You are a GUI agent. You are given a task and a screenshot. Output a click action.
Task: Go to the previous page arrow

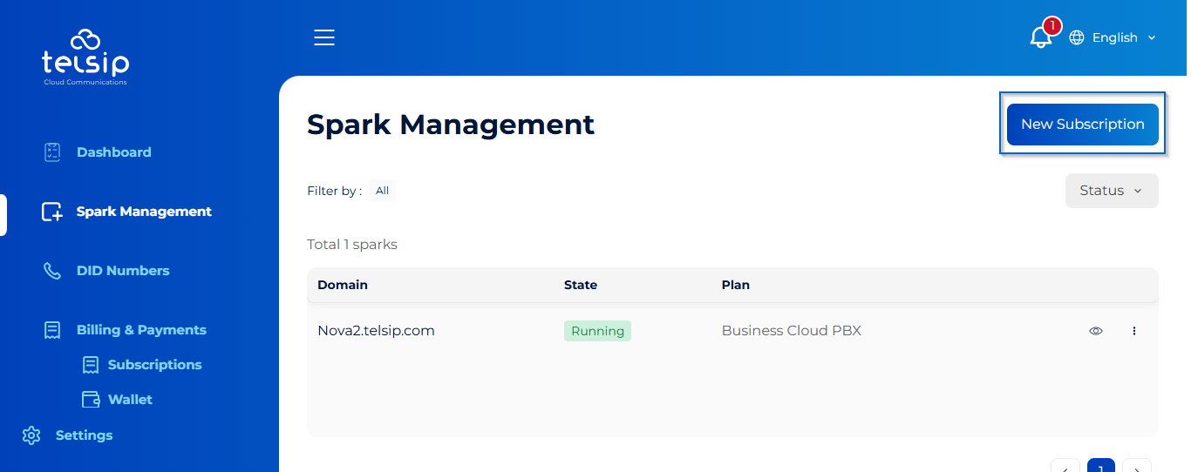click(1065, 466)
